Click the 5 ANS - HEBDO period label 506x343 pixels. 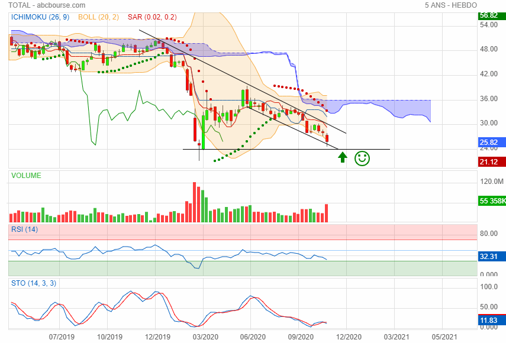coord(451,5)
